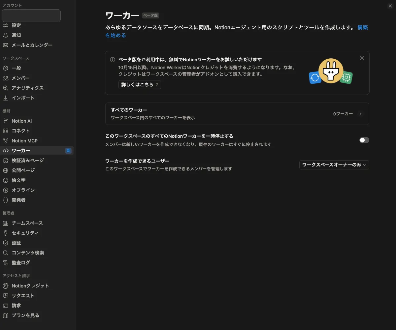Click the インポート download icon
396x330 pixels.
[6, 98]
